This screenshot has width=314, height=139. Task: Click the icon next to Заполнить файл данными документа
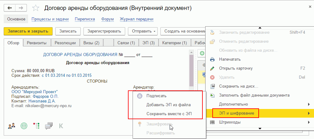point(212,95)
